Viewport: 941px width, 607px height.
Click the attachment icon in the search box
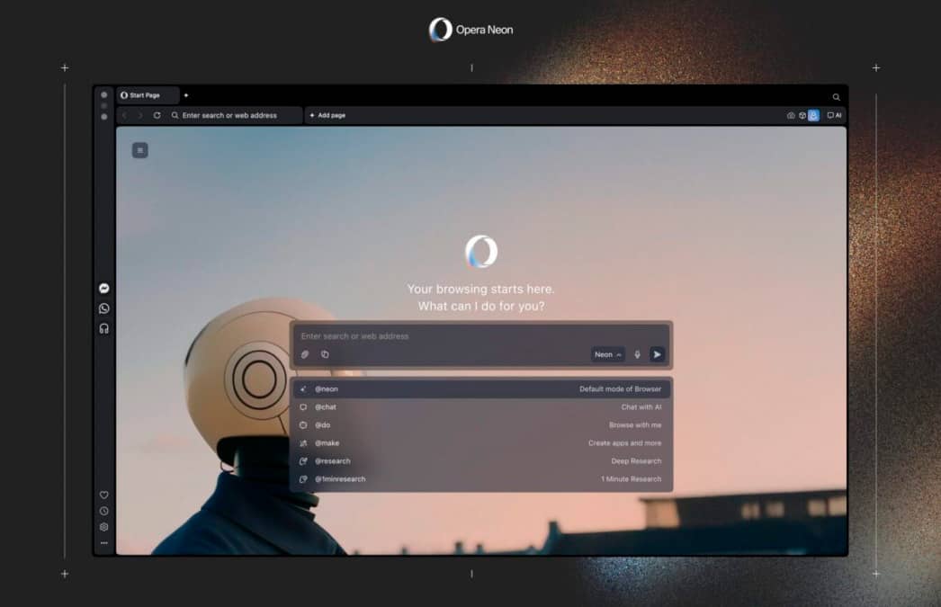click(304, 354)
